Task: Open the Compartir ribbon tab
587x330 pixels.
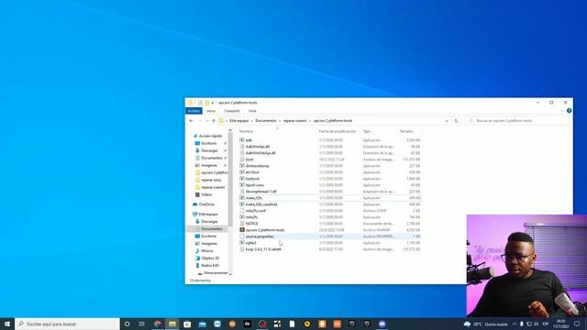Action: click(232, 111)
